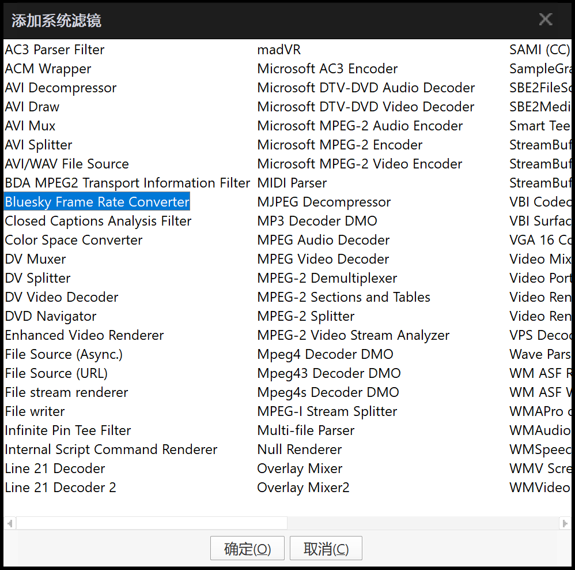
Task: Pick Enhanced Video Renderer filter
Action: point(84,335)
